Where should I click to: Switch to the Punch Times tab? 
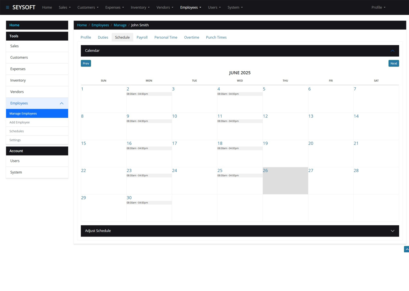click(216, 37)
